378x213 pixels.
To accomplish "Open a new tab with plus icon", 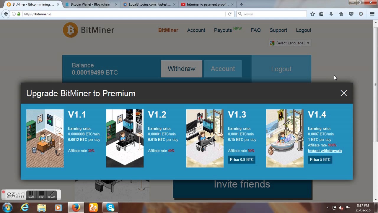I will (x=242, y=4).
